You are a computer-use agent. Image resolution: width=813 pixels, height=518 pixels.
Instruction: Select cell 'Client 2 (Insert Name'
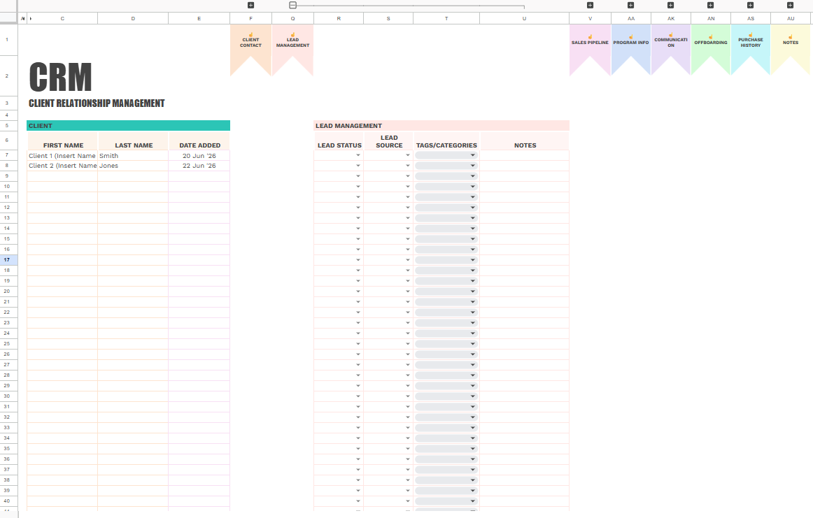click(x=62, y=166)
